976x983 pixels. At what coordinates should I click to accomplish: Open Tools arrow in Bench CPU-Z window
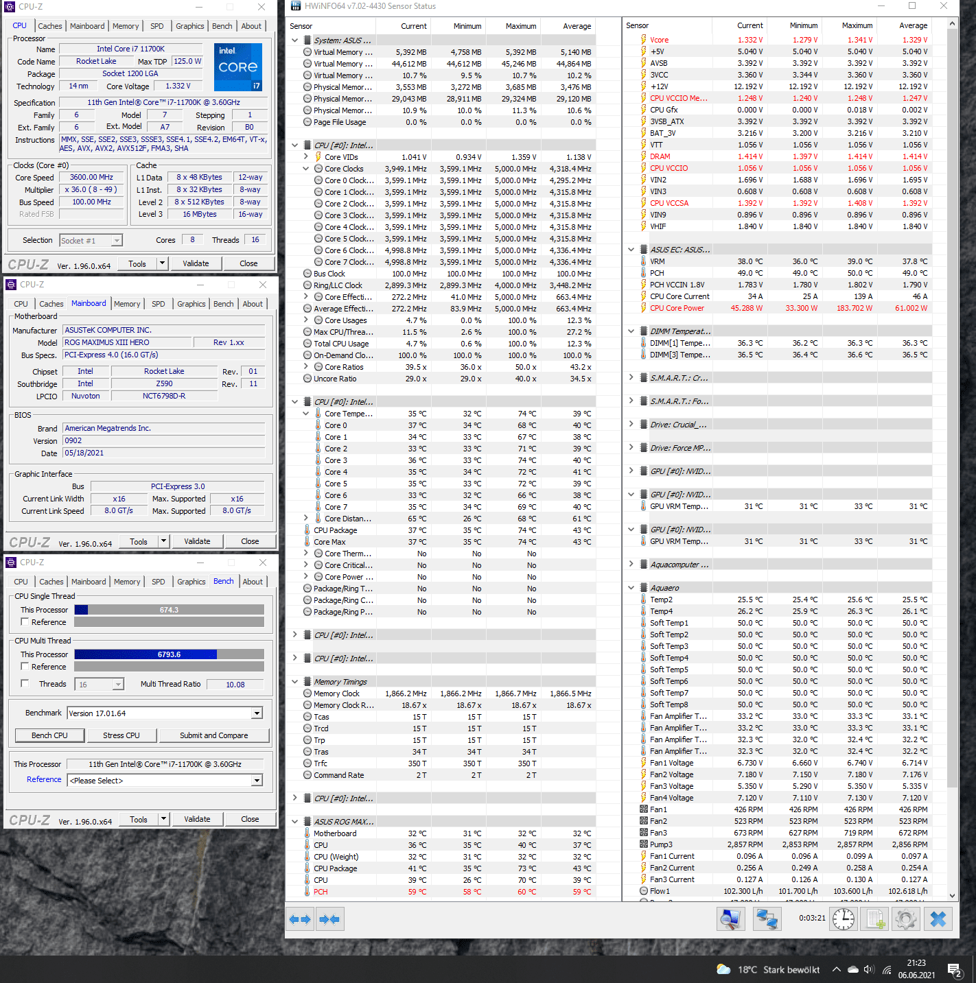coord(163,819)
